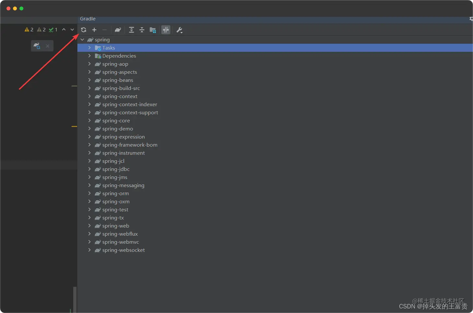The image size is (473, 313).
Task: Reload all Gradle projects
Action: coord(84,30)
